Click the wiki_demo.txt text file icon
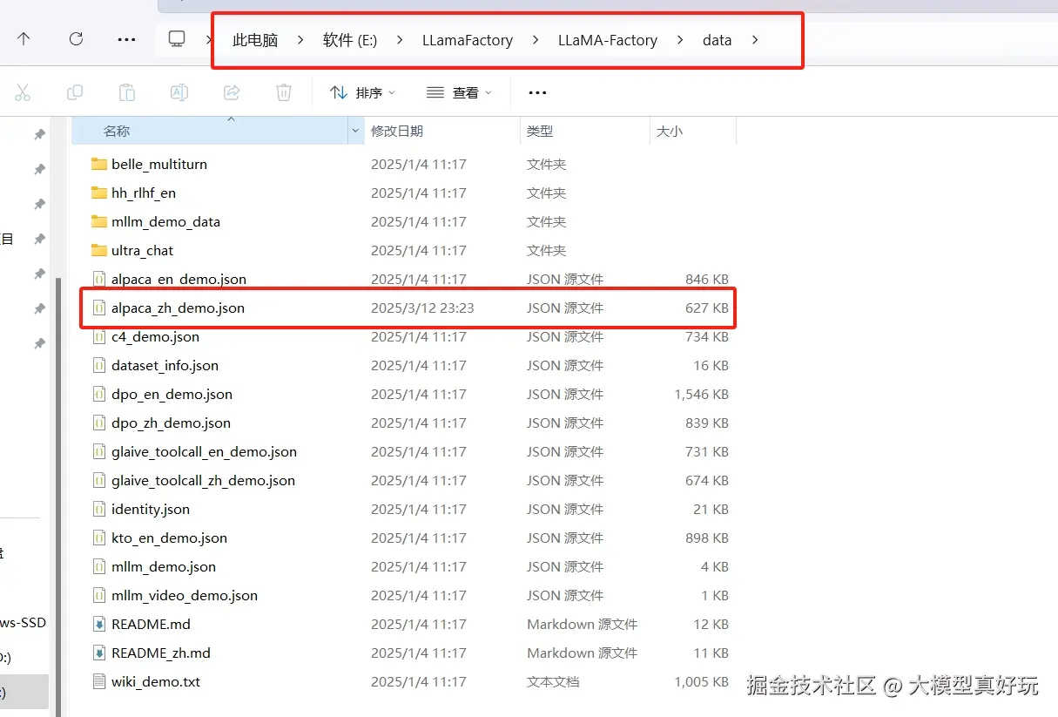The width and height of the screenshot is (1058, 717). pyautogui.click(x=98, y=681)
